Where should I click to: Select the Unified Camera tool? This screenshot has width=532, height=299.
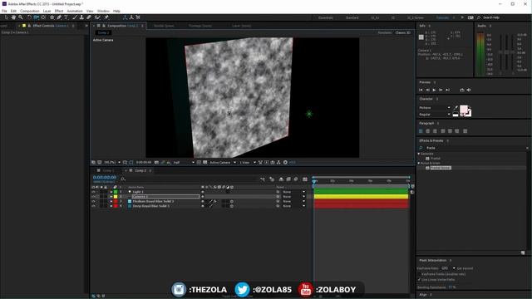tap(36, 17)
